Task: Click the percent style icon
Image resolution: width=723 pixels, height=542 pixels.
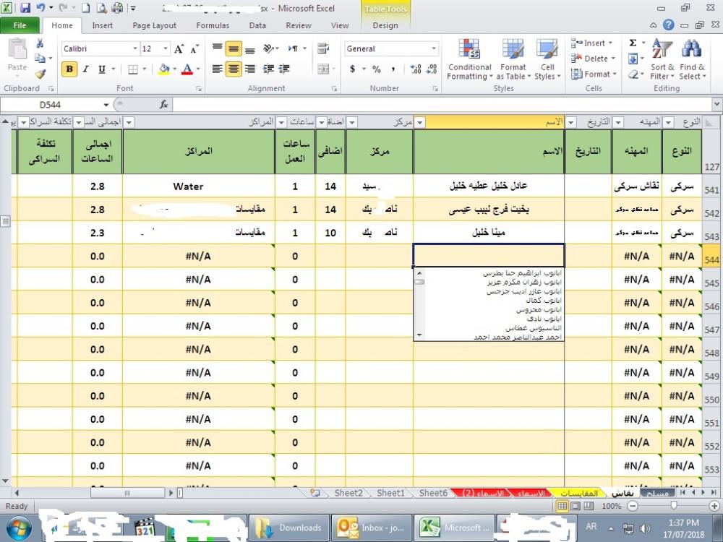Action: coord(377,69)
